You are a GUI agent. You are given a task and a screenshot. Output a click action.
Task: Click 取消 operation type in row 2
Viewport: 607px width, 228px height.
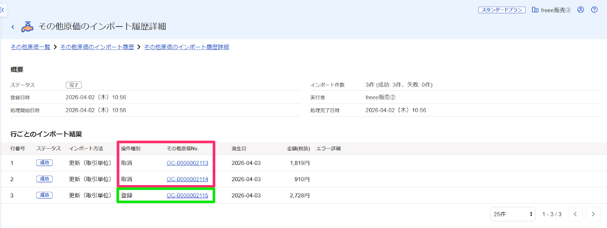pos(127,179)
